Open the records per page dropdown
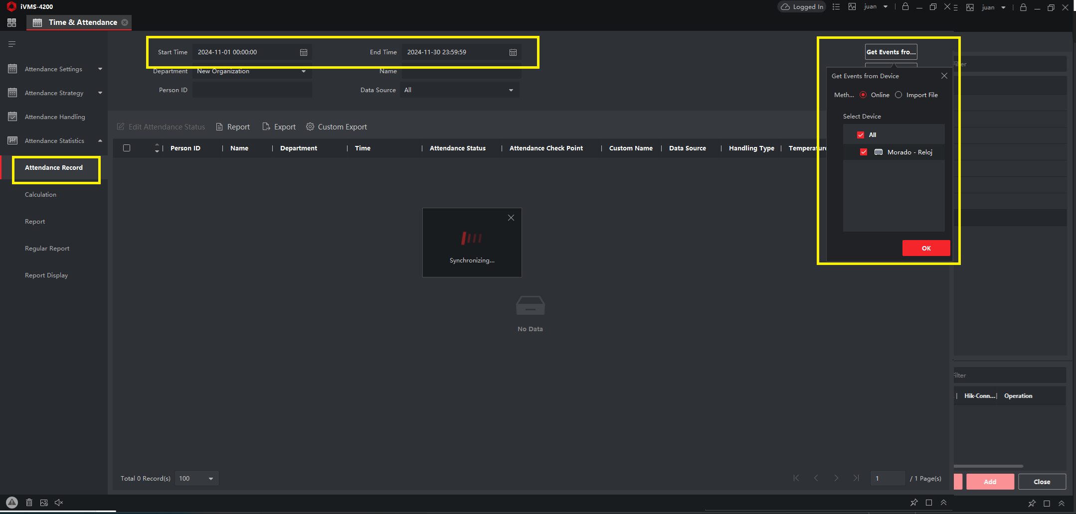Image resolution: width=1076 pixels, height=514 pixels. (x=210, y=479)
